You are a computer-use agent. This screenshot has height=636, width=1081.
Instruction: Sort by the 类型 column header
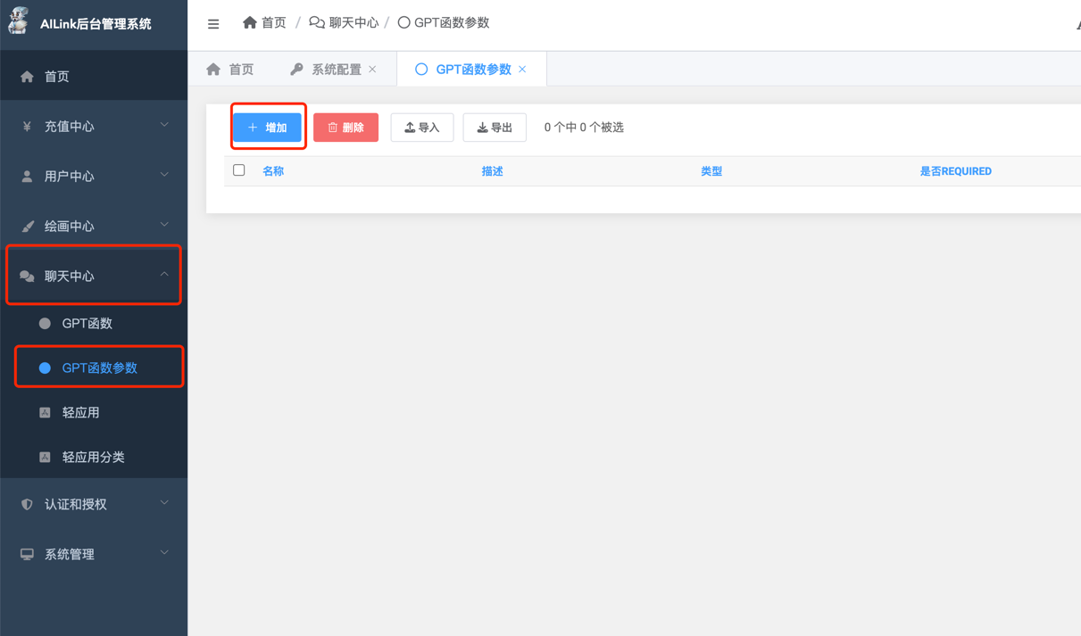[x=711, y=171]
